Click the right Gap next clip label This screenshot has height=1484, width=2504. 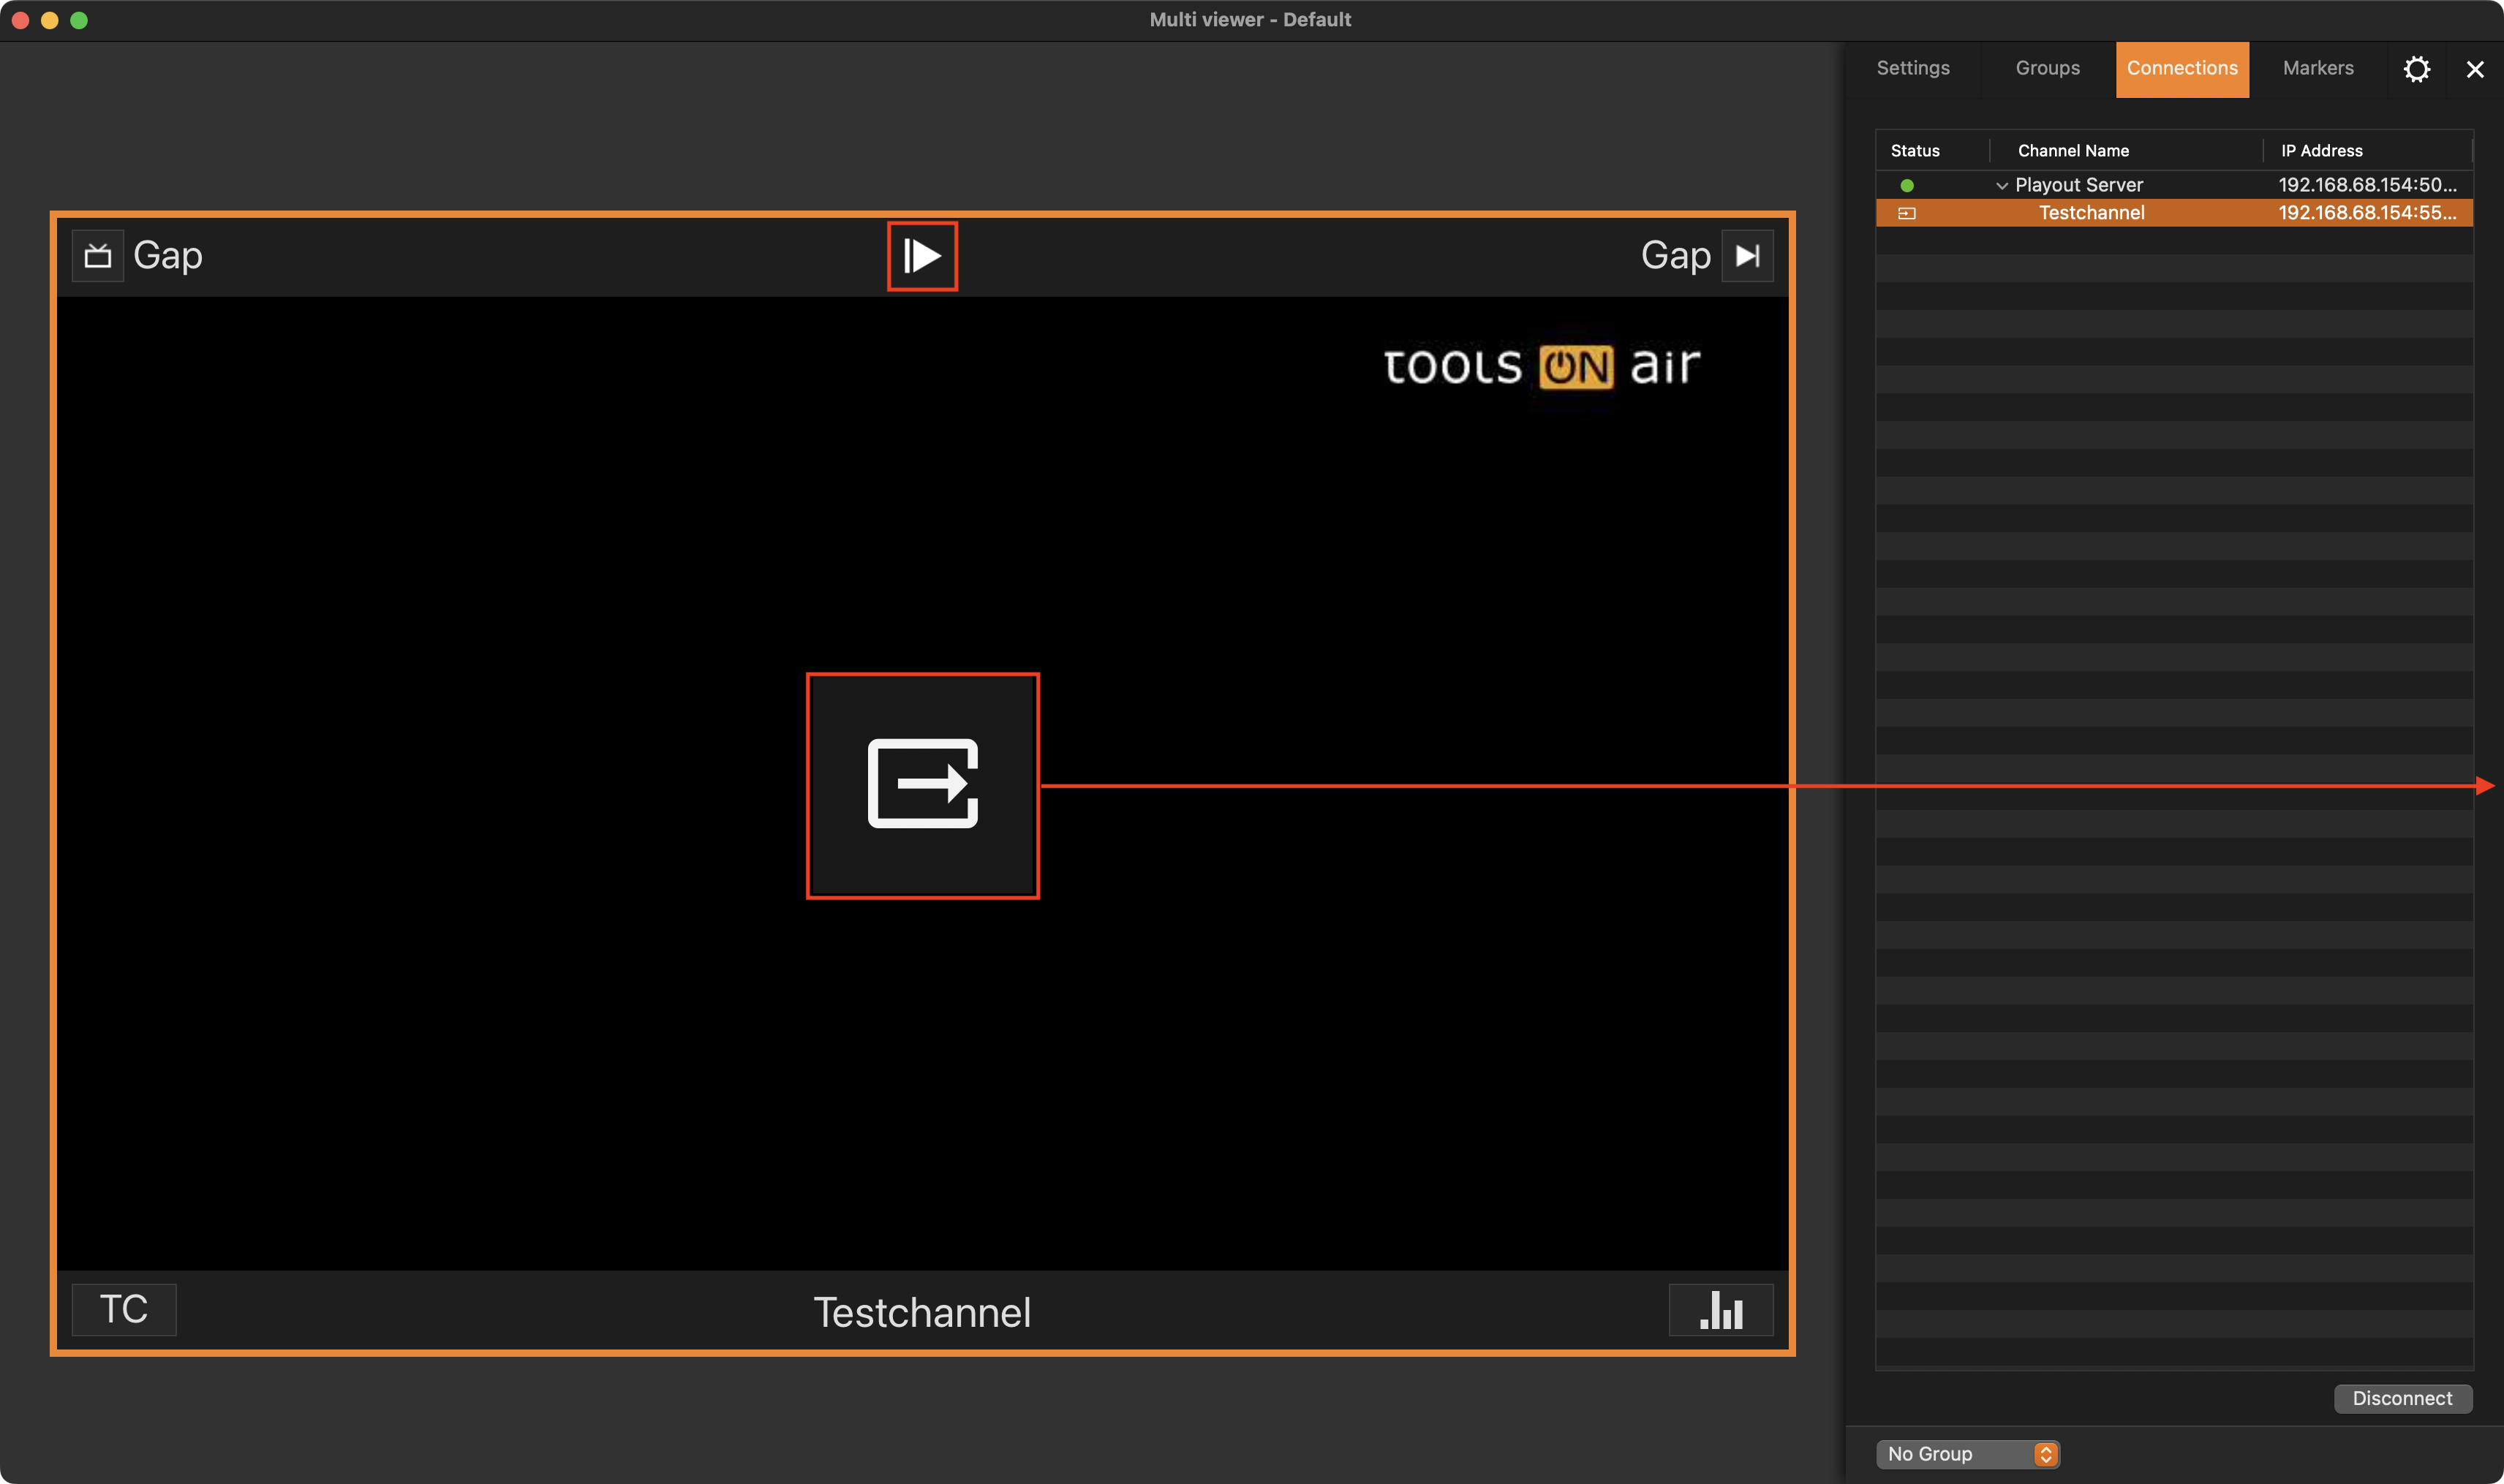(1675, 256)
